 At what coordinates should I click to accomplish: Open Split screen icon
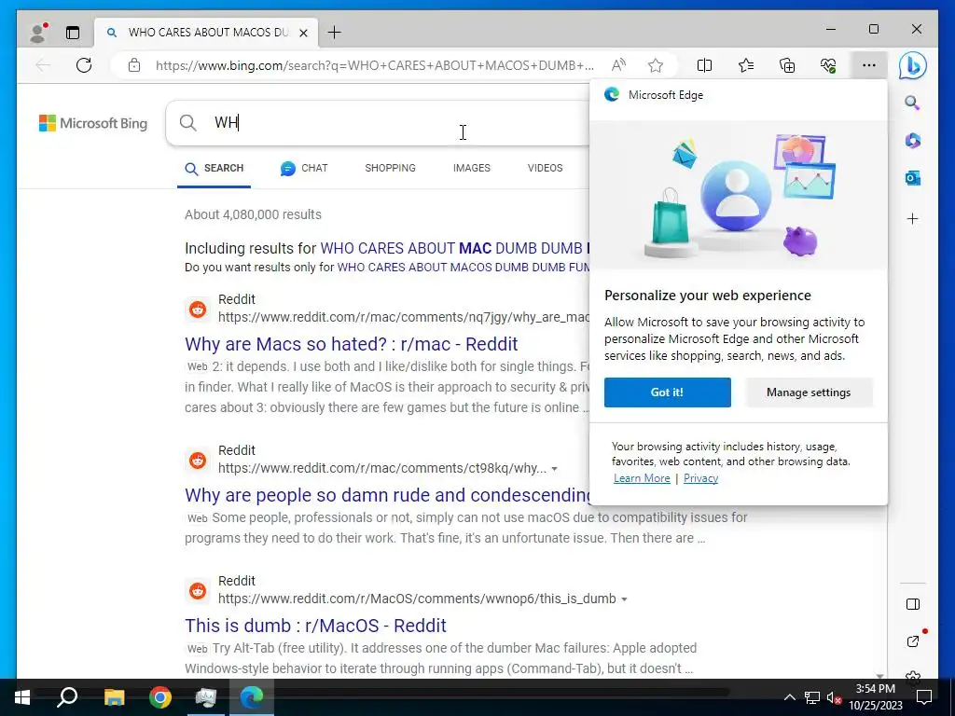click(x=704, y=65)
